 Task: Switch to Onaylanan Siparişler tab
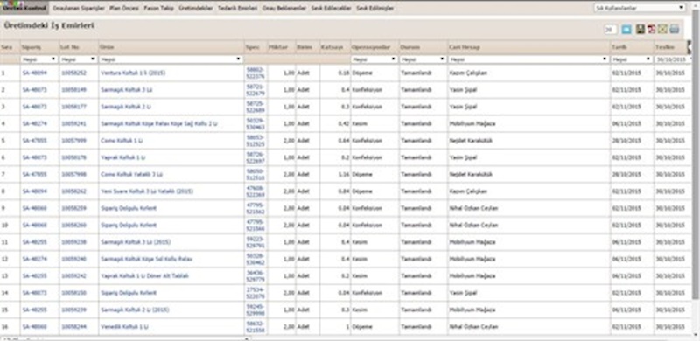79,8
